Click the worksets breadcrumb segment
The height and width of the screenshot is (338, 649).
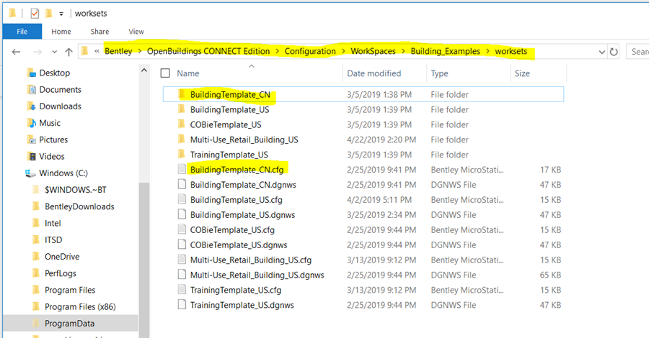click(x=511, y=51)
